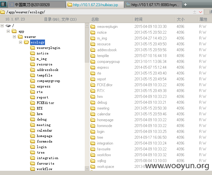Screen dimensions: 212x175
Task: Select meeting in the tree
Action: (44, 125)
